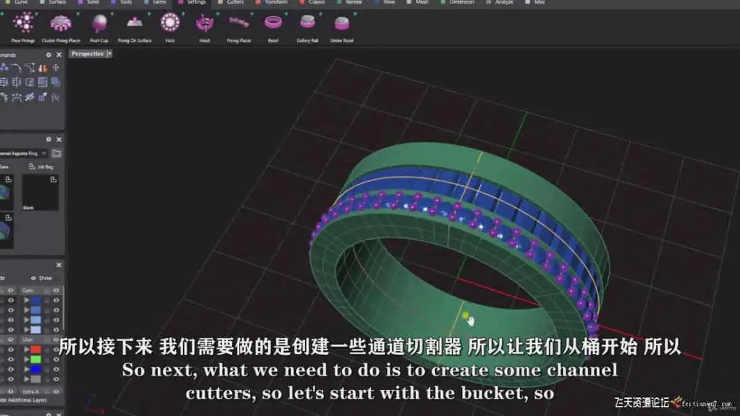This screenshot has height=416, width=740.
Task: Pick the pure blue user layer swatch
Action: click(x=36, y=369)
